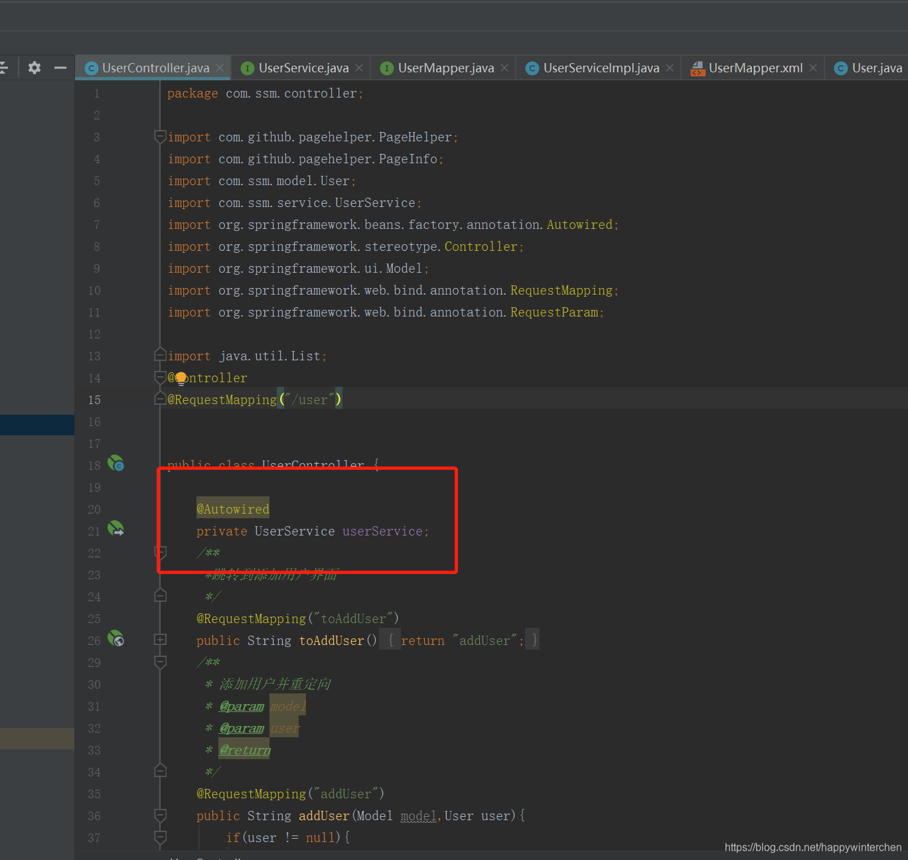This screenshot has height=860, width=908.
Task: Collapse the Javadoc comment fold at line 29
Action: click(160, 662)
